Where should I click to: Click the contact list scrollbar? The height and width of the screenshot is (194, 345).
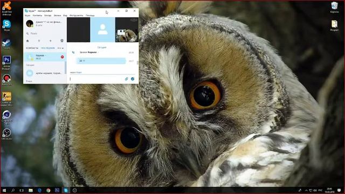(x=65, y=67)
